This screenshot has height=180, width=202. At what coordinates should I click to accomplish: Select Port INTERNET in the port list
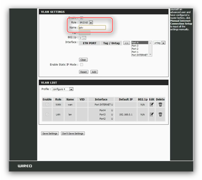coord(140,55)
